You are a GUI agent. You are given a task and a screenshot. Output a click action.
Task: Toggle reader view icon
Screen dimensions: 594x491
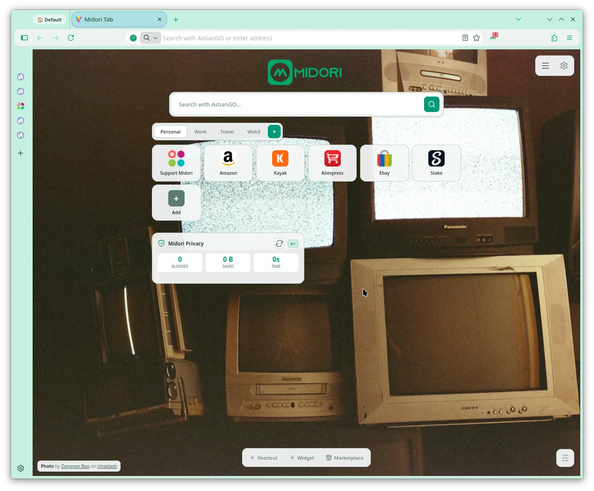[x=465, y=38]
